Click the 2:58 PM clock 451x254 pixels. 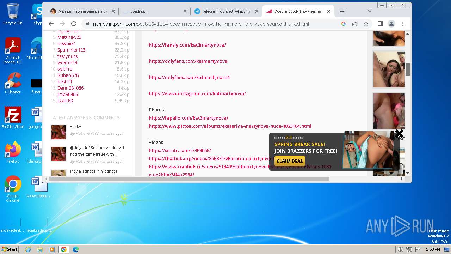point(433,249)
